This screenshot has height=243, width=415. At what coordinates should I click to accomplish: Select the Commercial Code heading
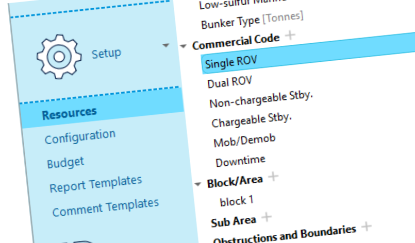tap(236, 42)
